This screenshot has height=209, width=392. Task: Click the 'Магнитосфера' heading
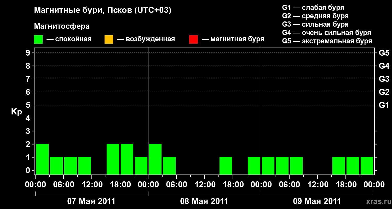pyautogui.click(x=62, y=26)
